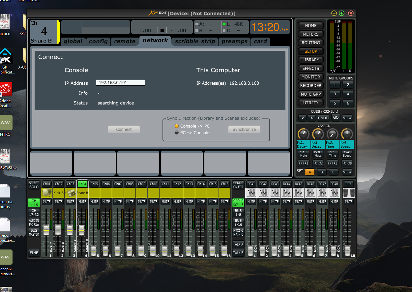Select PC -> Console sync direction

[177, 132]
